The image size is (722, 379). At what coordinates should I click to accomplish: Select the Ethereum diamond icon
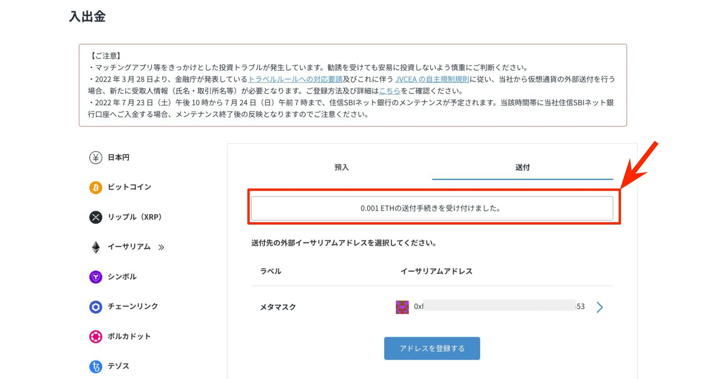point(95,247)
